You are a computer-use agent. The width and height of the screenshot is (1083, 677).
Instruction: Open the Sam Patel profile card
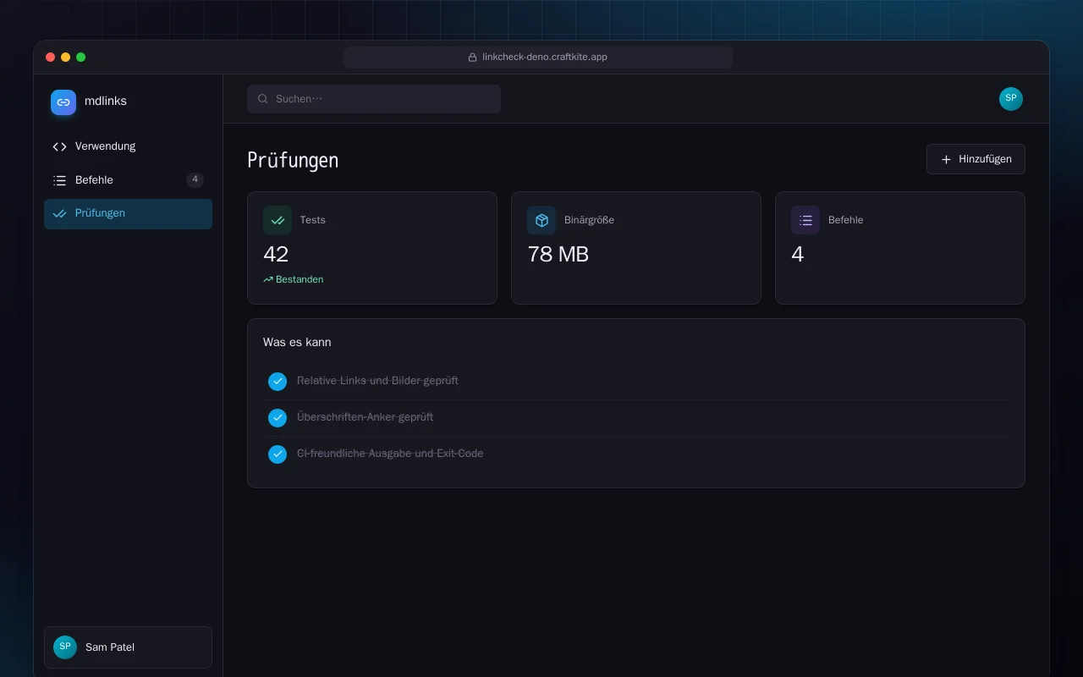coord(128,647)
